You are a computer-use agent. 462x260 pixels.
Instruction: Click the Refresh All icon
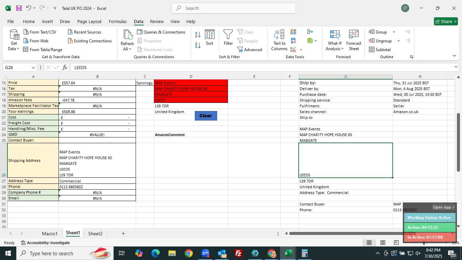127,41
